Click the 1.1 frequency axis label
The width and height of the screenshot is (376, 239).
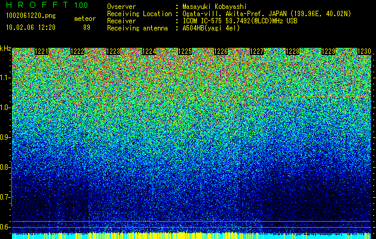pos(4,78)
